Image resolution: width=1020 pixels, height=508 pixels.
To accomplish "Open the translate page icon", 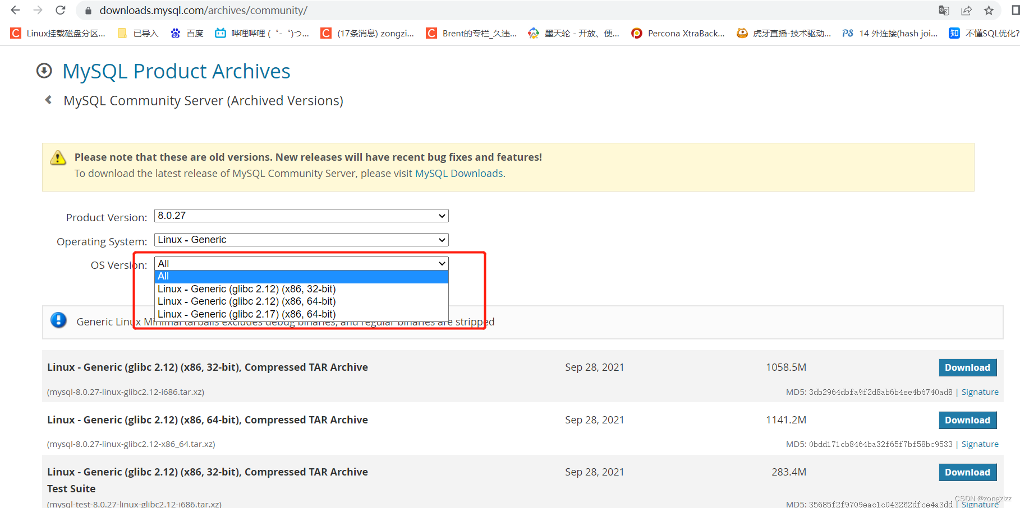I will point(944,11).
